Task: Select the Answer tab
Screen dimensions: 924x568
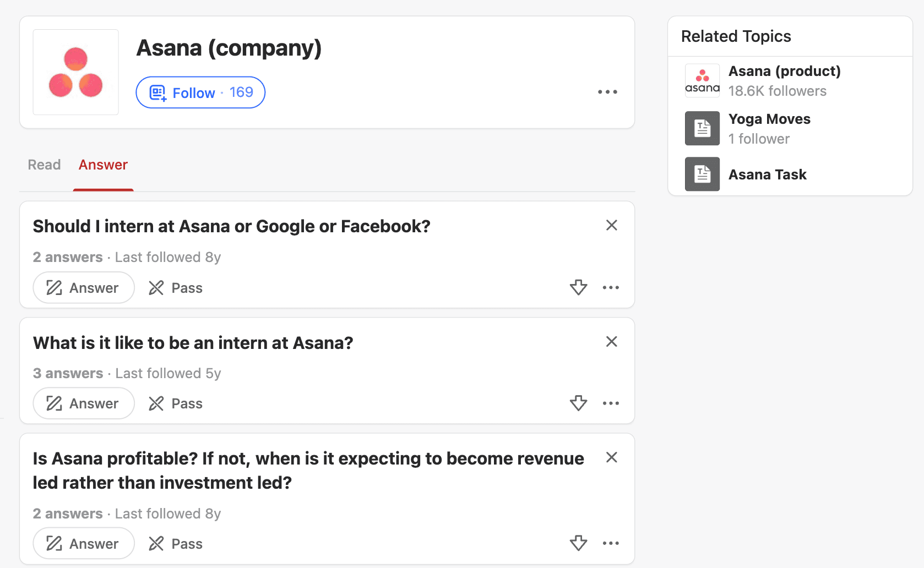Action: click(x=103, y=165)
